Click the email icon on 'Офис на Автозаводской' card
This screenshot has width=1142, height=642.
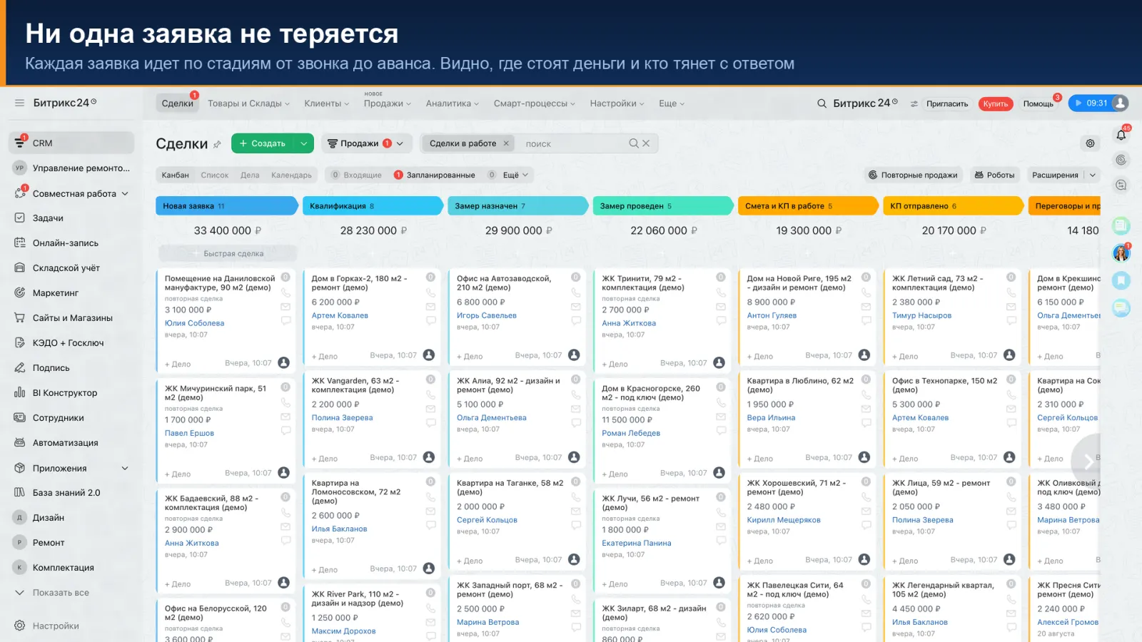click(576, 307)
